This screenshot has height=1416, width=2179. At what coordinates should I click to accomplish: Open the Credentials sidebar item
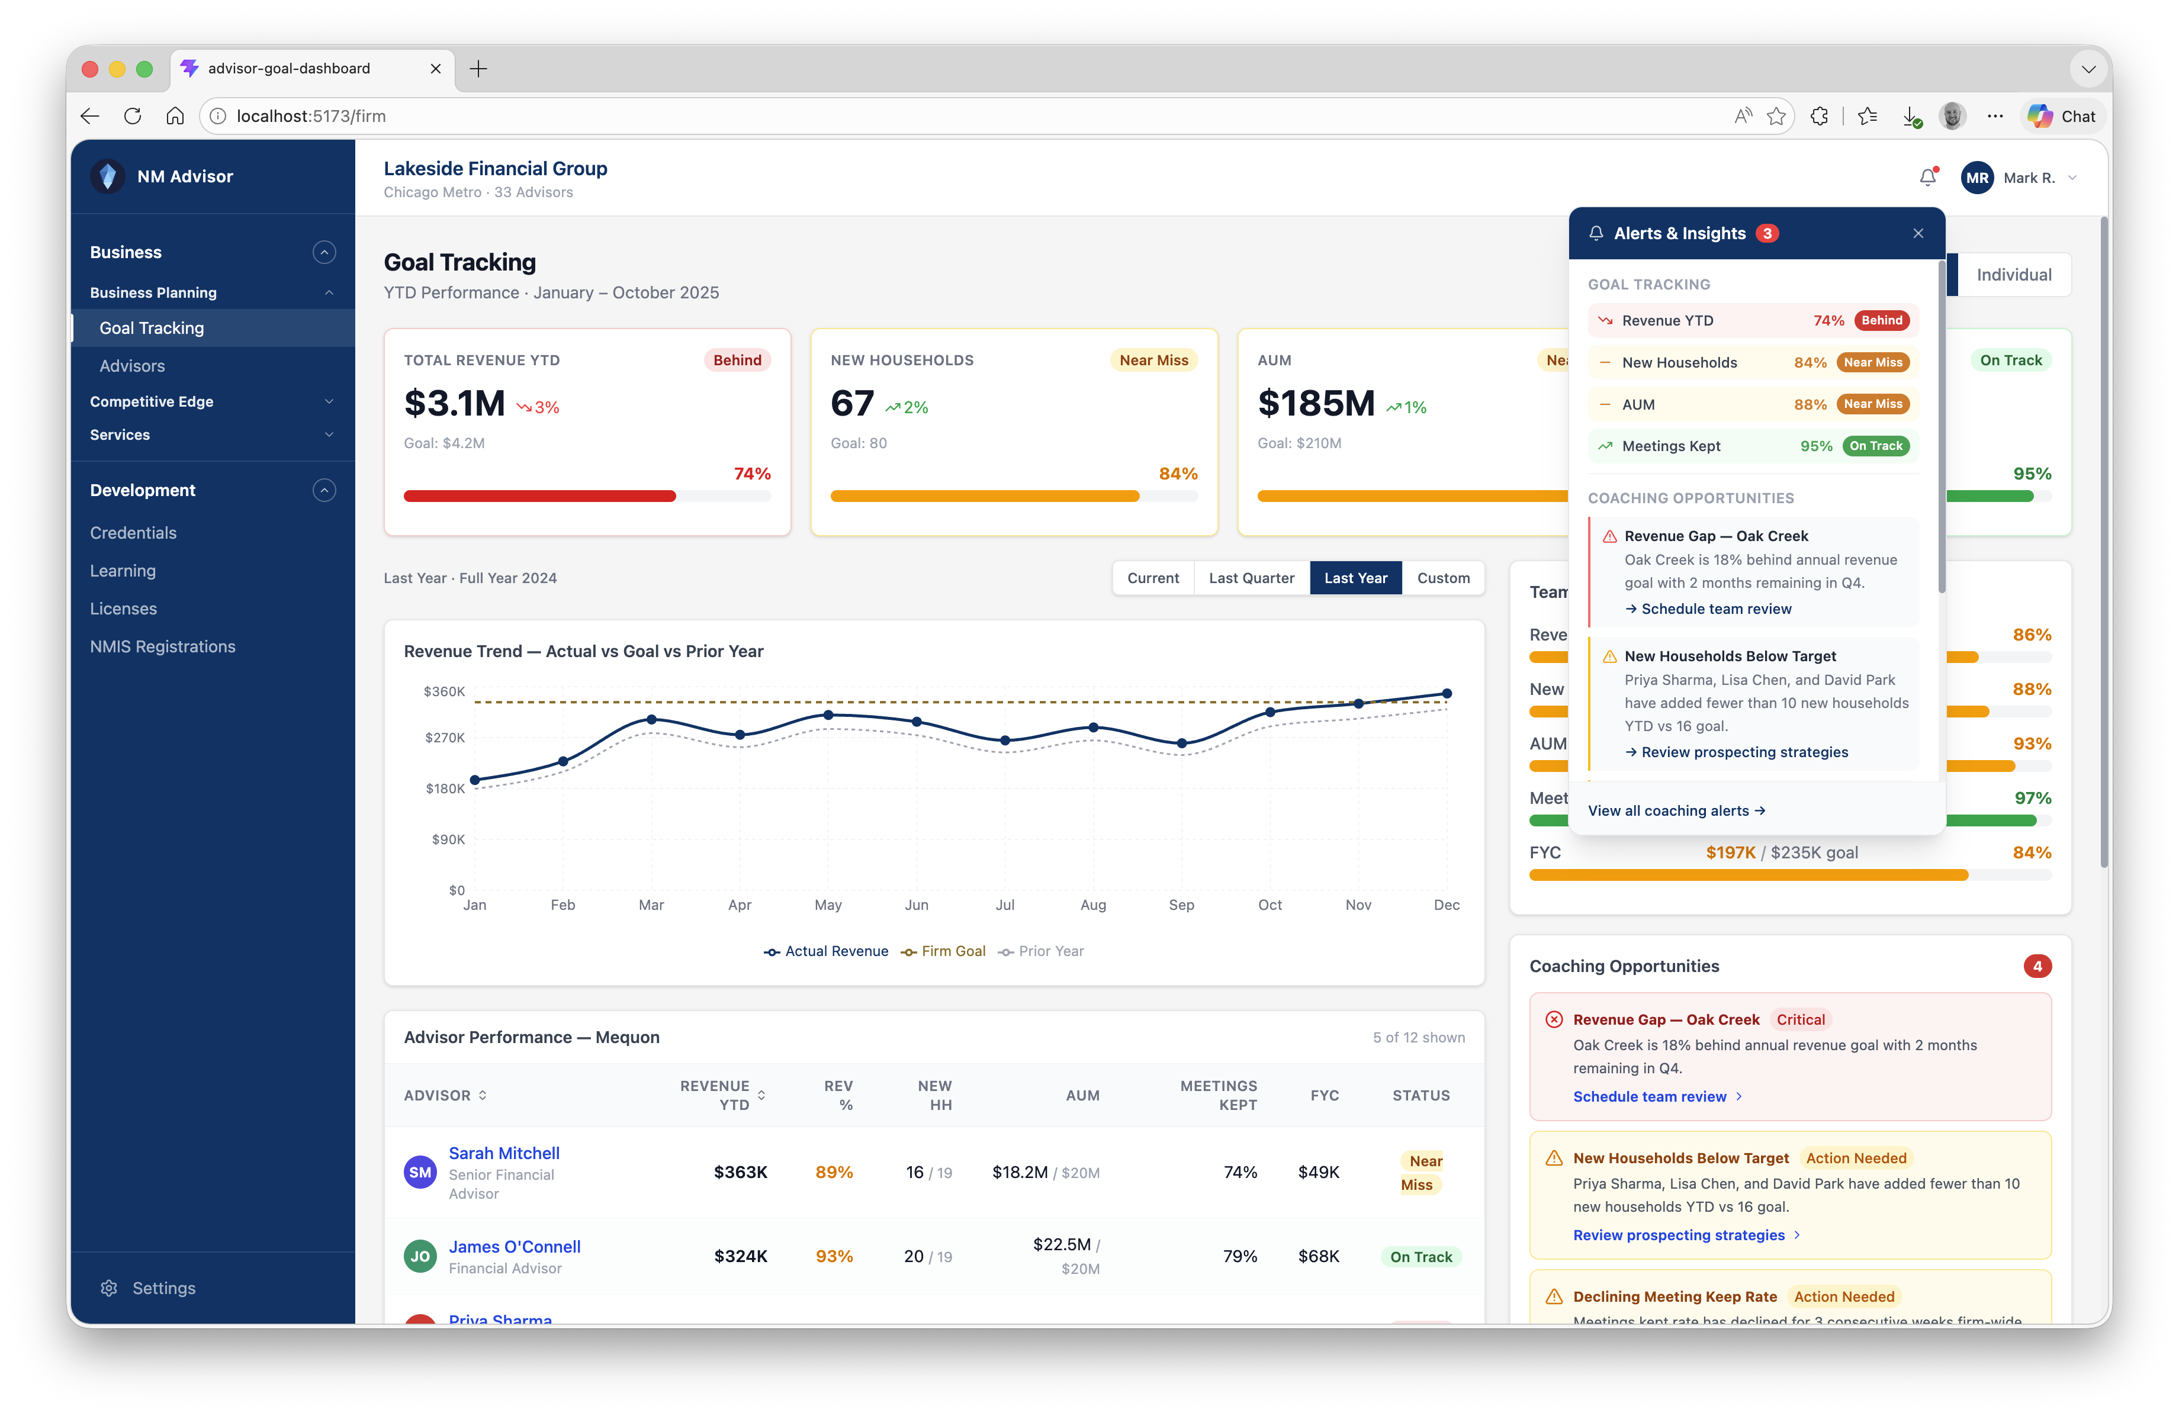click(x=133, y=533)
